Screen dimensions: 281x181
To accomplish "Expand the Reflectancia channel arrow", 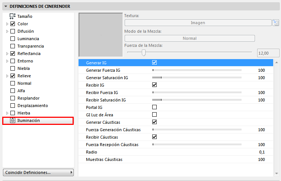I will click(7, 54).
